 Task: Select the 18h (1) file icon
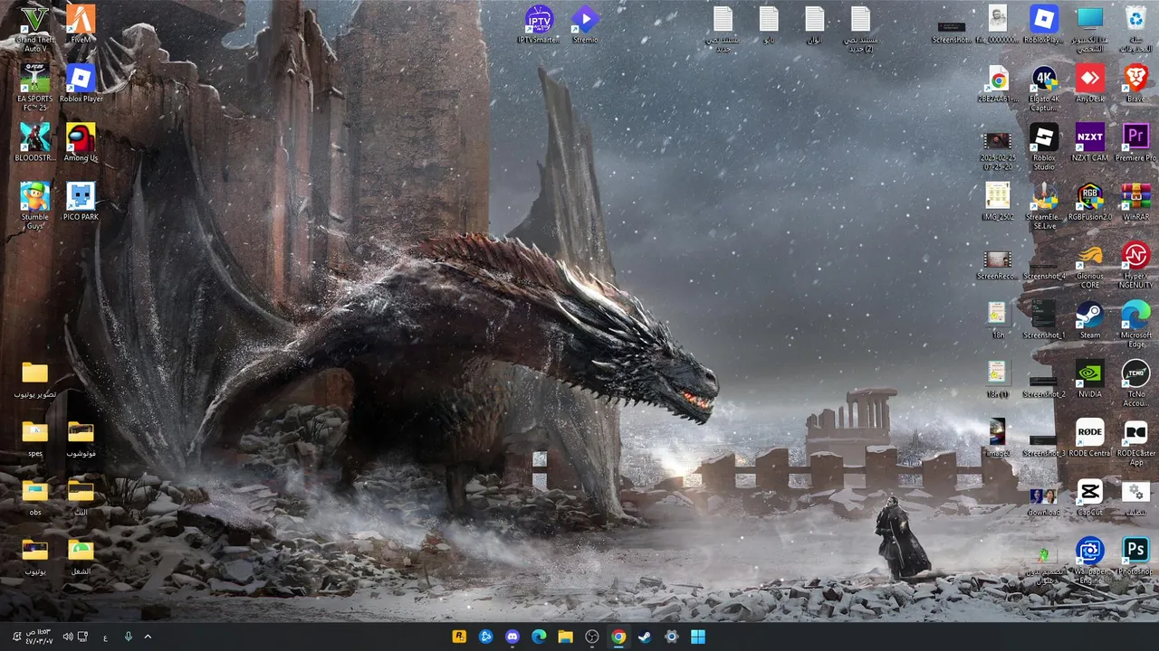click(x=998, y=379)
